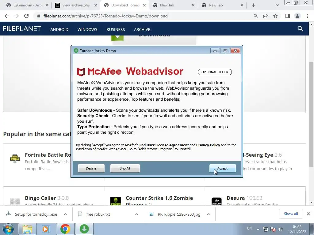Open Windows Media Player from taskbar
Viewport: 314px width, 235px height.
tap(46, 229)
